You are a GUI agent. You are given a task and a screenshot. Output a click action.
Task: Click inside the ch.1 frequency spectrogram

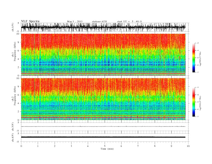coord(103,55)
